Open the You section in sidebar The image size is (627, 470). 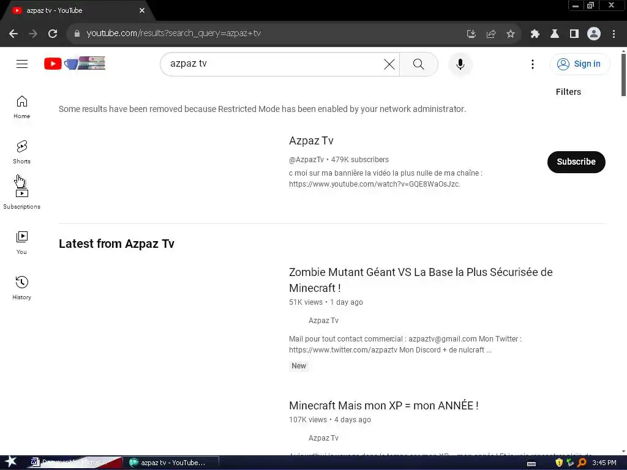coord(21,243)
